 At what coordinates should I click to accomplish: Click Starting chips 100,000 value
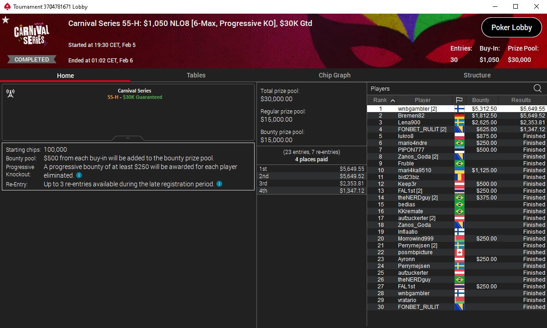pyautogui.click(x=56, y=149)
